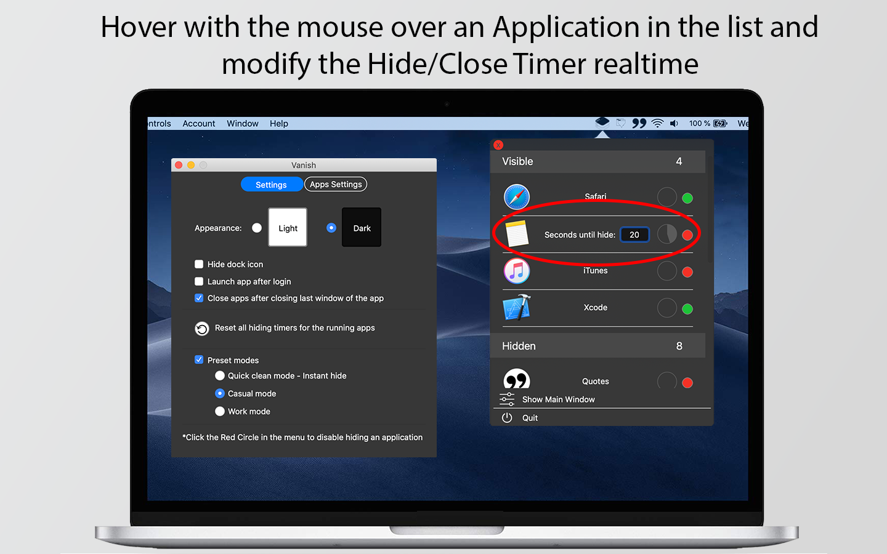Screen dimensions: 887x554
Task: Click the Safari app name in list
Action: tap(596, 196)
